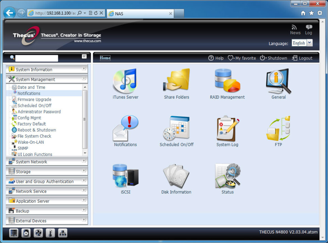328x243 pixels.
Task: Click the menu search magnifier icon
Action: (12, 57)
